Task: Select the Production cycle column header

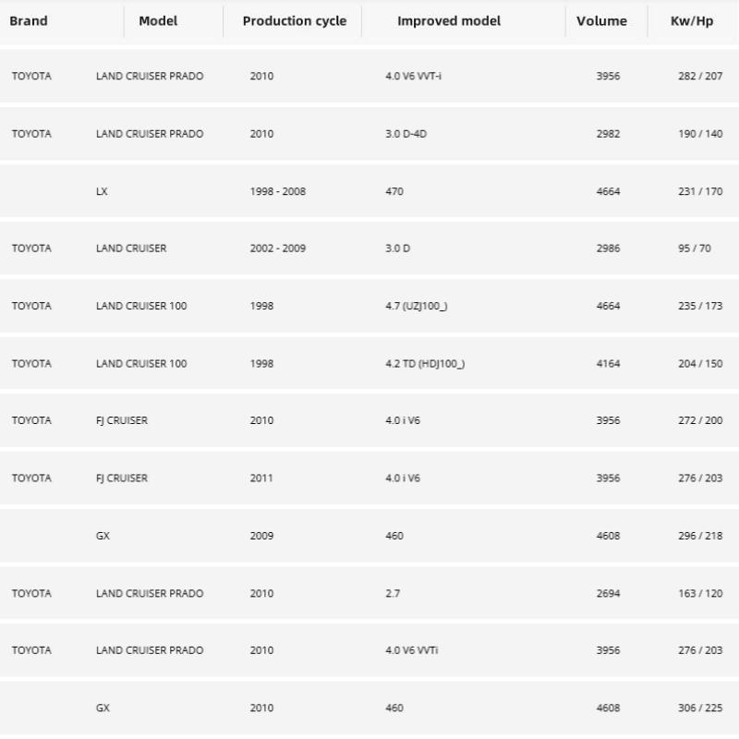Action: click(x=295, y=21)
